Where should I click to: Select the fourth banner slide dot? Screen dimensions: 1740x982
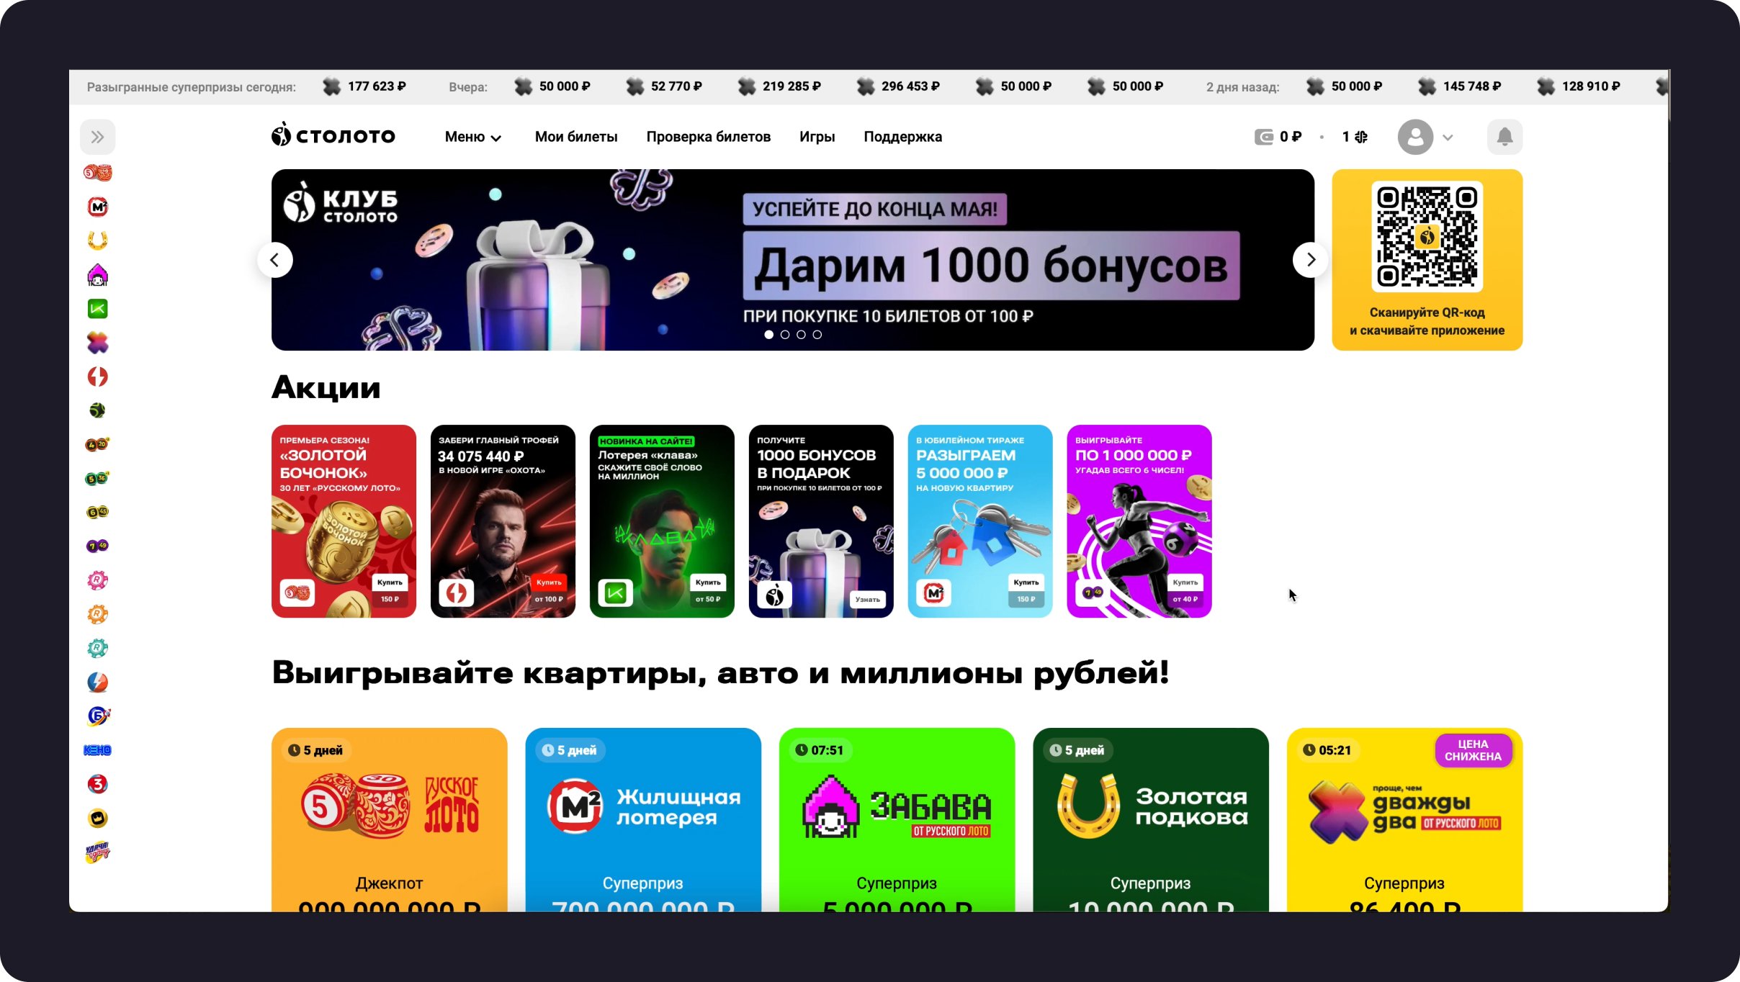[817, 335]
